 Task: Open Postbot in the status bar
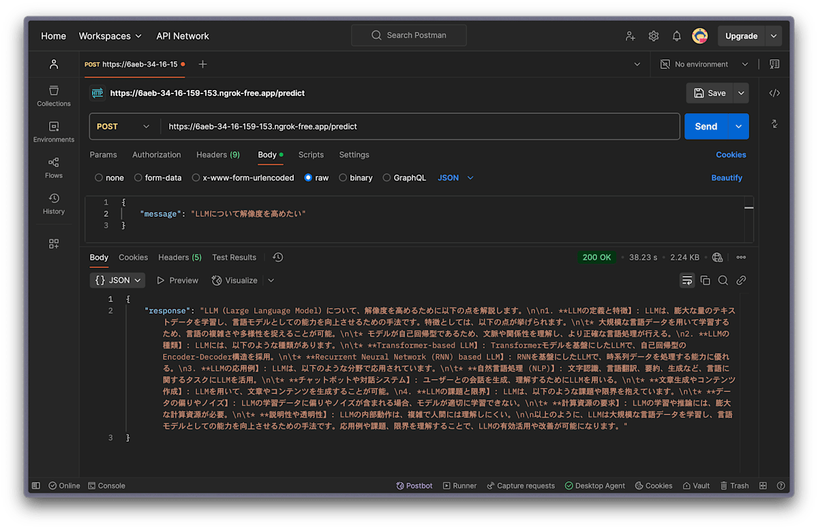pos(414,486)
